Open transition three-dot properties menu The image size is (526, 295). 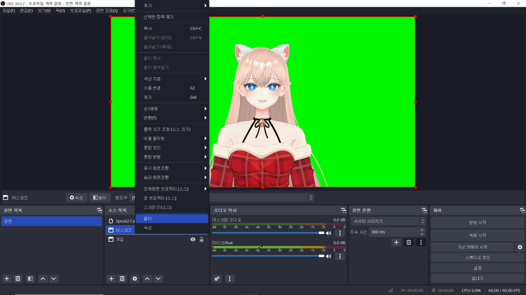point(421,242)
